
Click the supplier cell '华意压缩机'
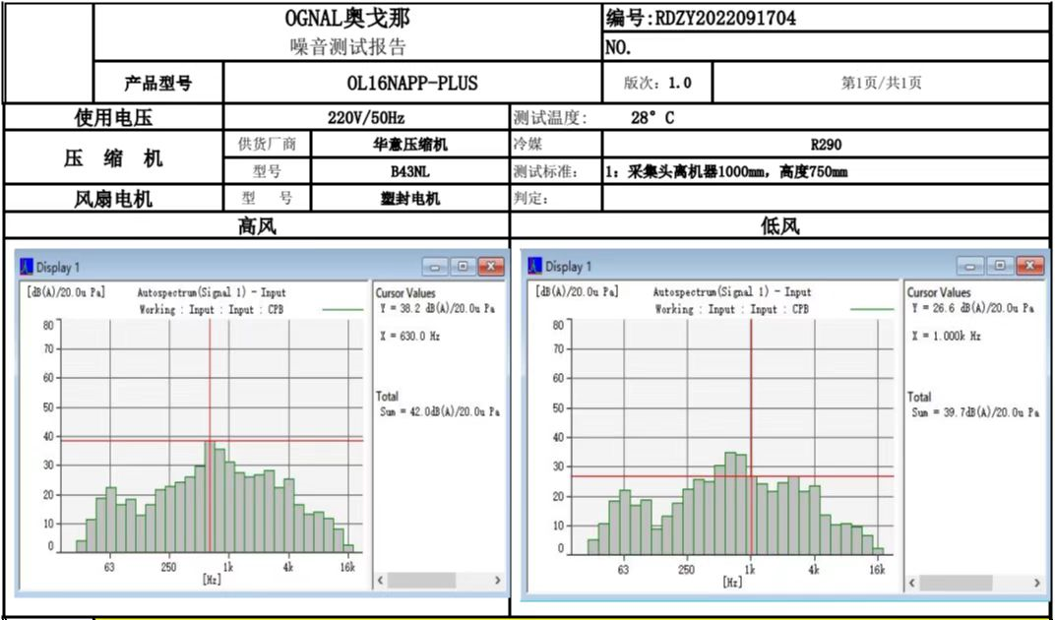[409, 144]
